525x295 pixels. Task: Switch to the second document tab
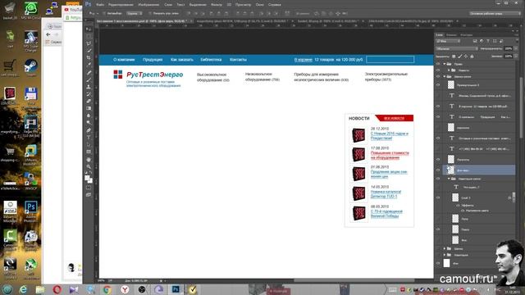[243, 21]
